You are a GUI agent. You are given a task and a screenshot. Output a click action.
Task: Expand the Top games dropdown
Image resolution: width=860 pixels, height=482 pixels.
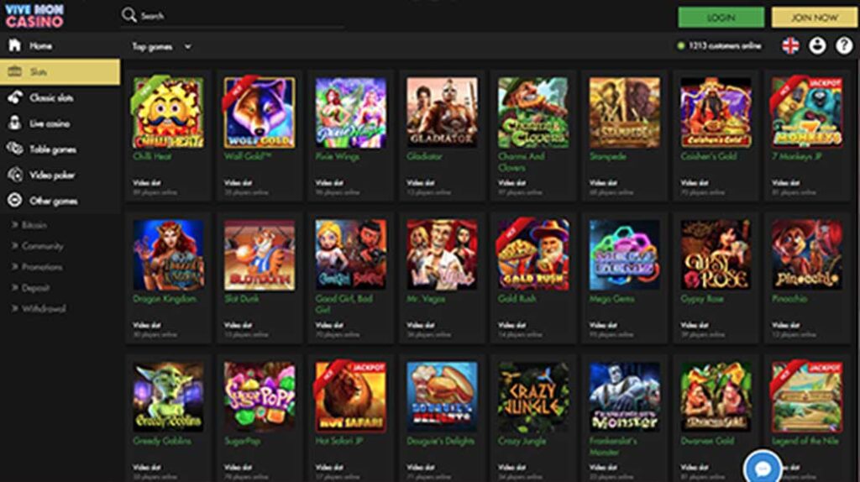161,47
